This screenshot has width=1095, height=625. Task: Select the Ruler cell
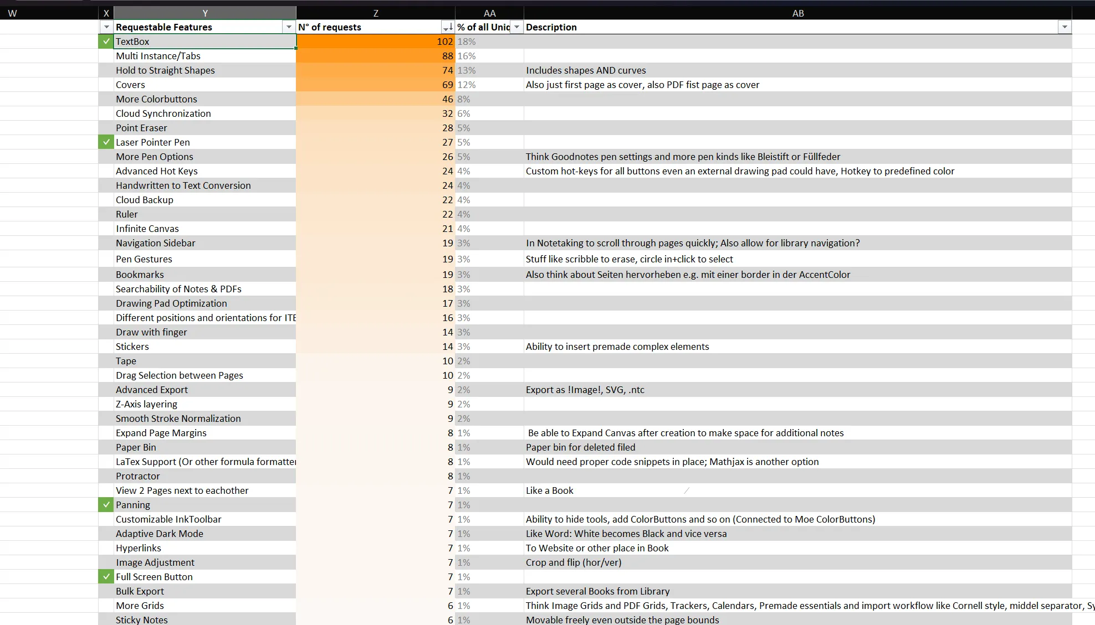(x=205, y=214)
